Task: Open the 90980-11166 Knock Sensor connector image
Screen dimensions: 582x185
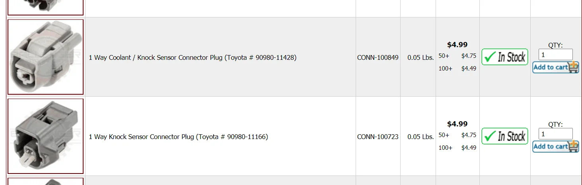Action: (x=45, y=136)
